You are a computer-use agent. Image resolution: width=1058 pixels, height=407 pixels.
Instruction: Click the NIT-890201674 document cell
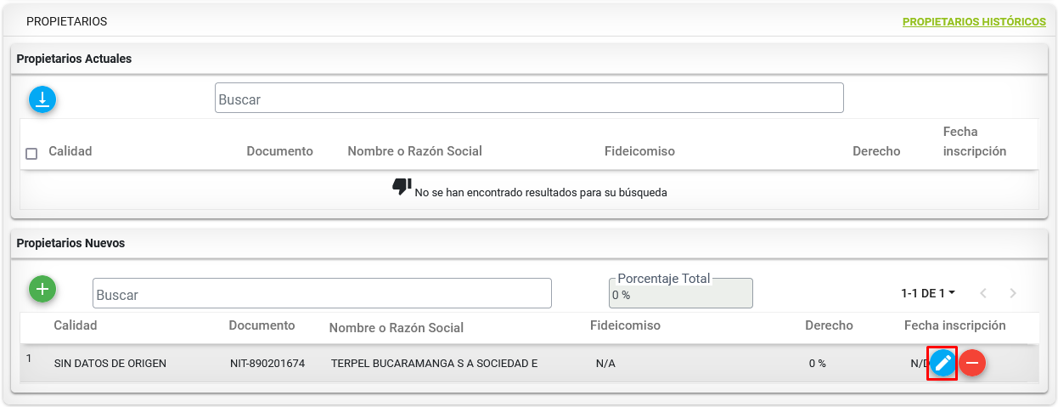tap(267, 364)
